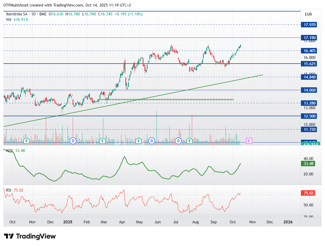Click the 636.91K volume axis tag
This screenshot has height=246, width=325.
310,144
